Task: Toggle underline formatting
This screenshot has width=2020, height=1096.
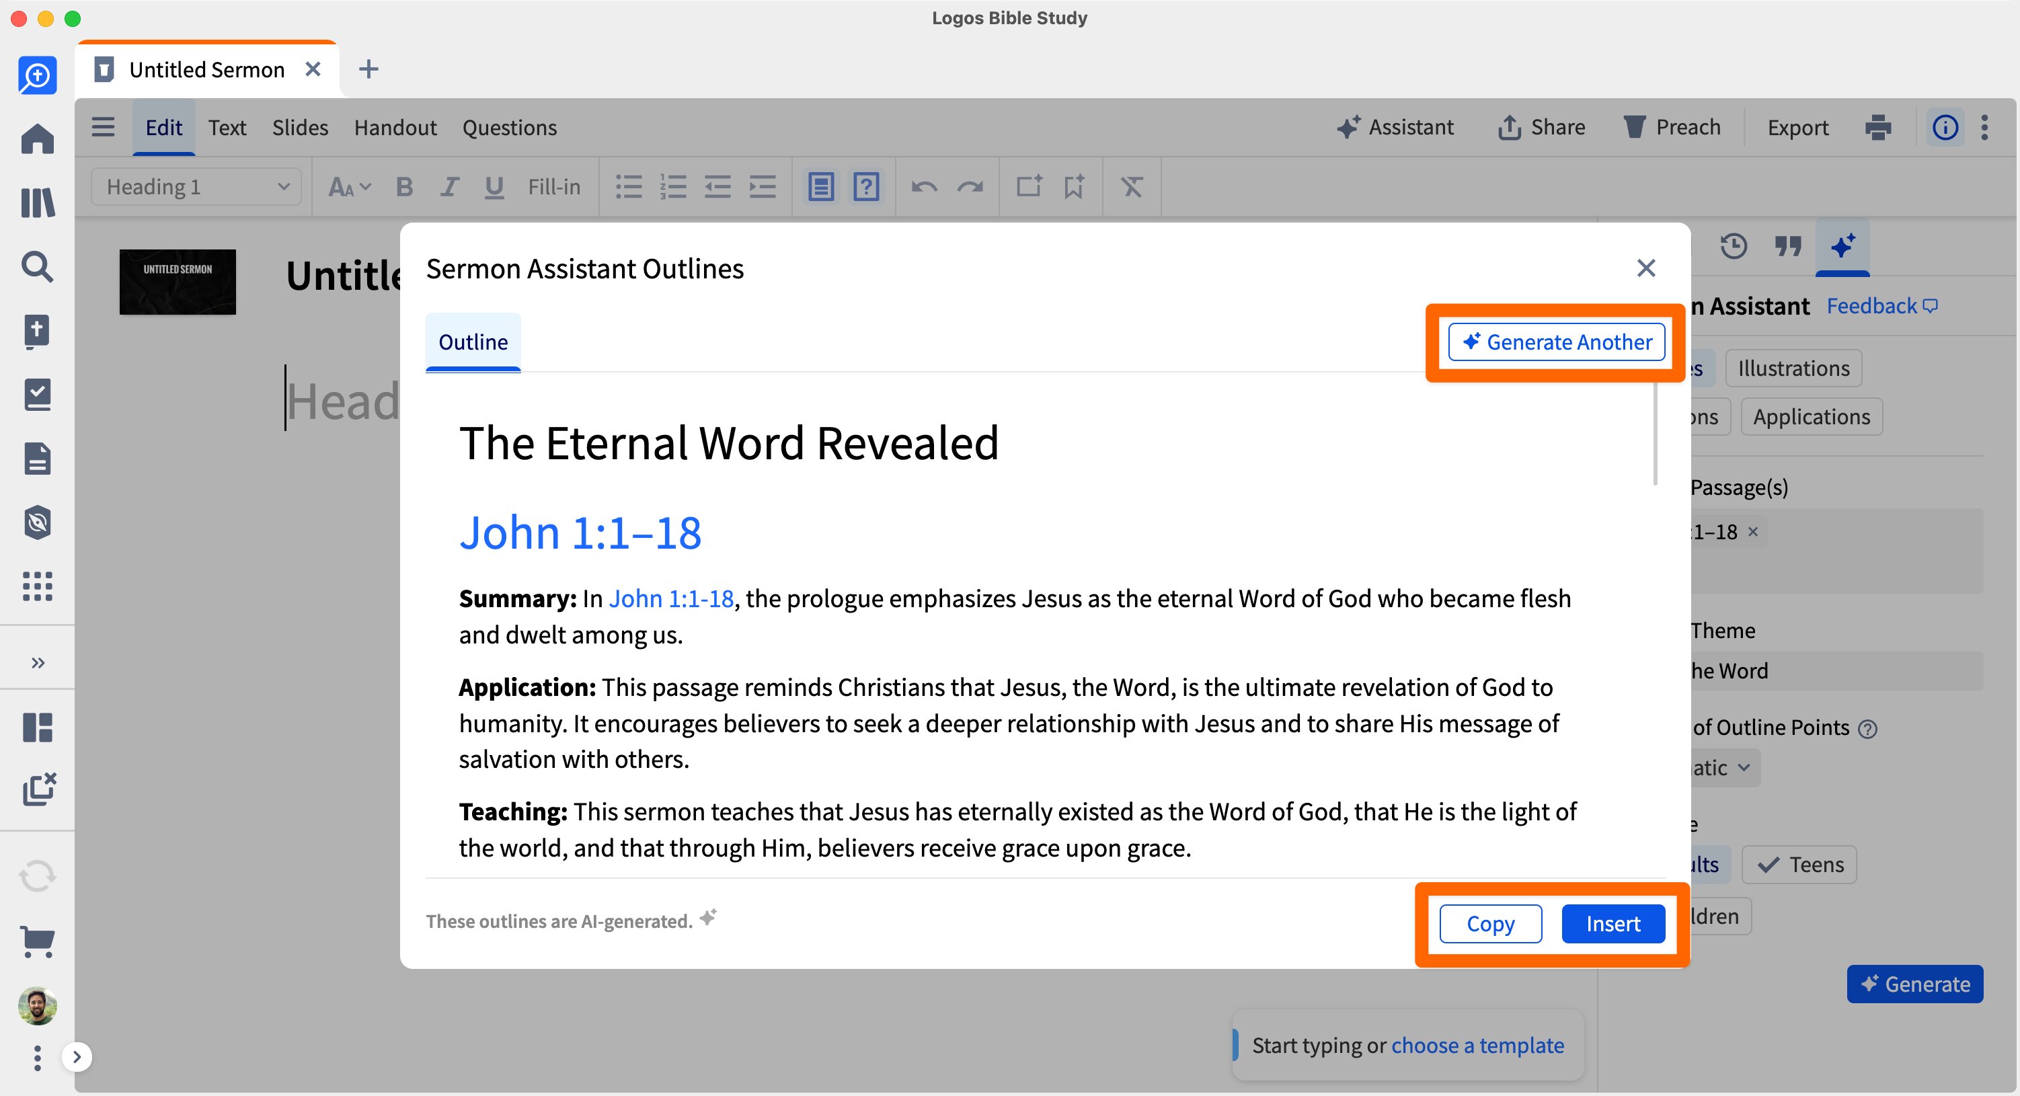Action: [x=494, y=186]
